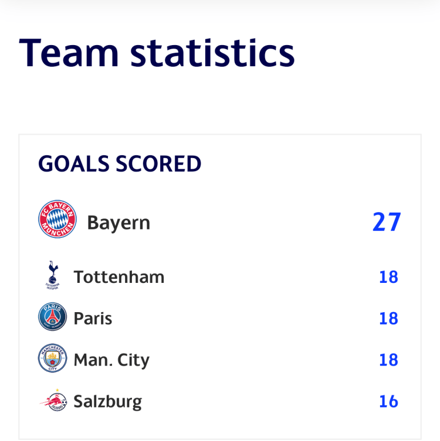
Task: Open the Bayern team name link
Action: tap(119, 223)
